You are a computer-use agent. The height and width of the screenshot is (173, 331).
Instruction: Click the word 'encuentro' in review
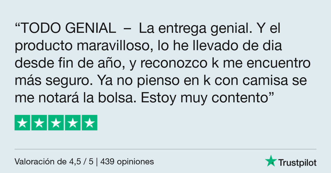[279, 63]
